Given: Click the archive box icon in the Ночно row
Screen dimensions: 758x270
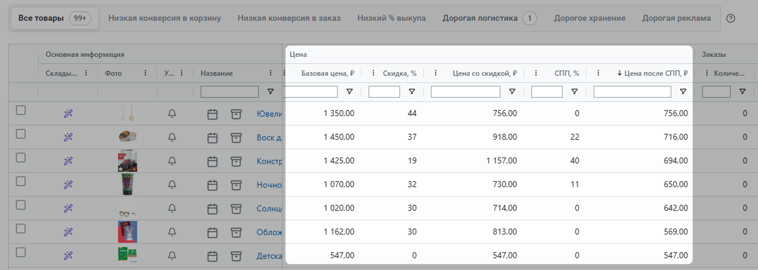Looking at the screenshot, I should 236,185.
